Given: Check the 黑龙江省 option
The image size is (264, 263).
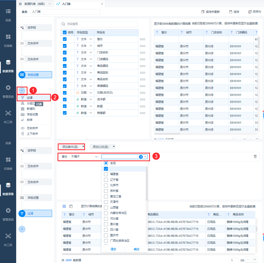Looking at the screenshot, I should (x=106, y=196).
